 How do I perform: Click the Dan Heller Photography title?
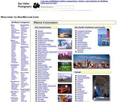25,5
